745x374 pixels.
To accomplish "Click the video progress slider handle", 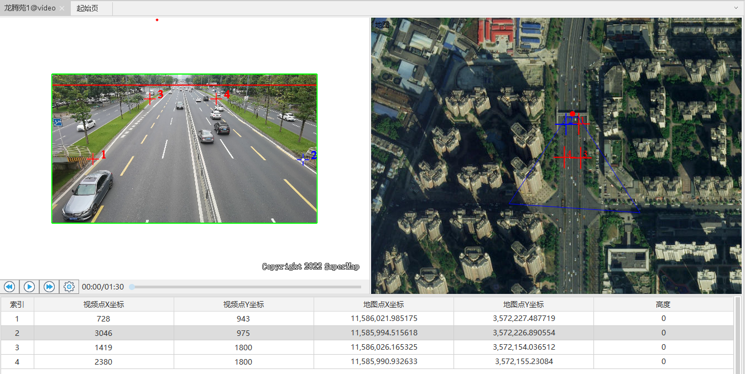I will [x=132, y=287].
